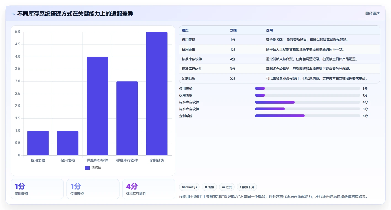Click the 定制系统 label in the progress list
The width and height of the screenshot is (391, 210).
pos(186,116)
